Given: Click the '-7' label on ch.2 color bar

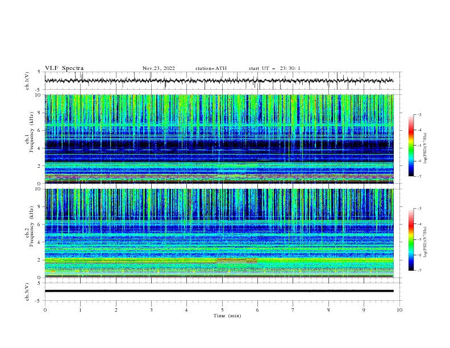Looking at the screenshot, I should pos(419,271).
